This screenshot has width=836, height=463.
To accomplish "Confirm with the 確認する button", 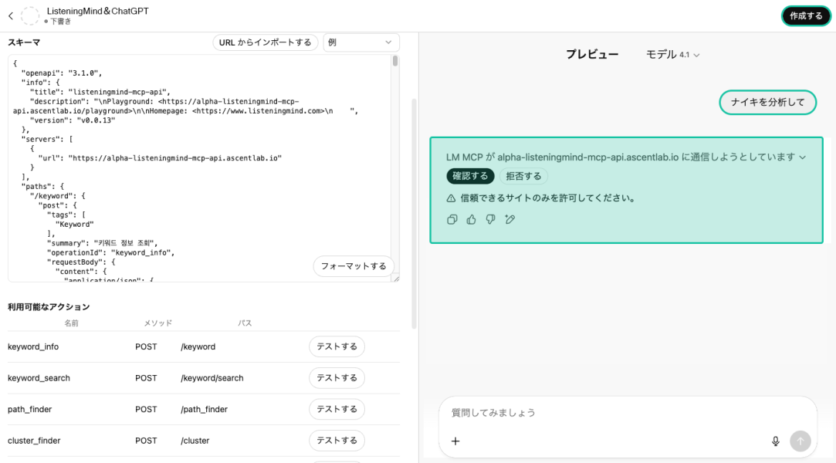I will coord(470,177).
